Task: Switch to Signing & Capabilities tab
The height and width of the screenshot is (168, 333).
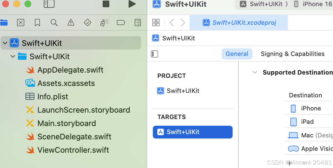Action: pos(292,54)
